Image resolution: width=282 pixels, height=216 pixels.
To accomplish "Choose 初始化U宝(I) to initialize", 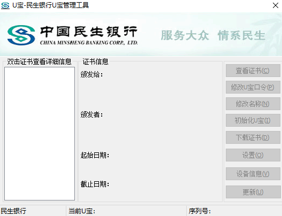I will 253,120.
